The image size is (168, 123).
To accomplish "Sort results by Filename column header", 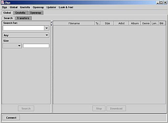I will 74,23.
